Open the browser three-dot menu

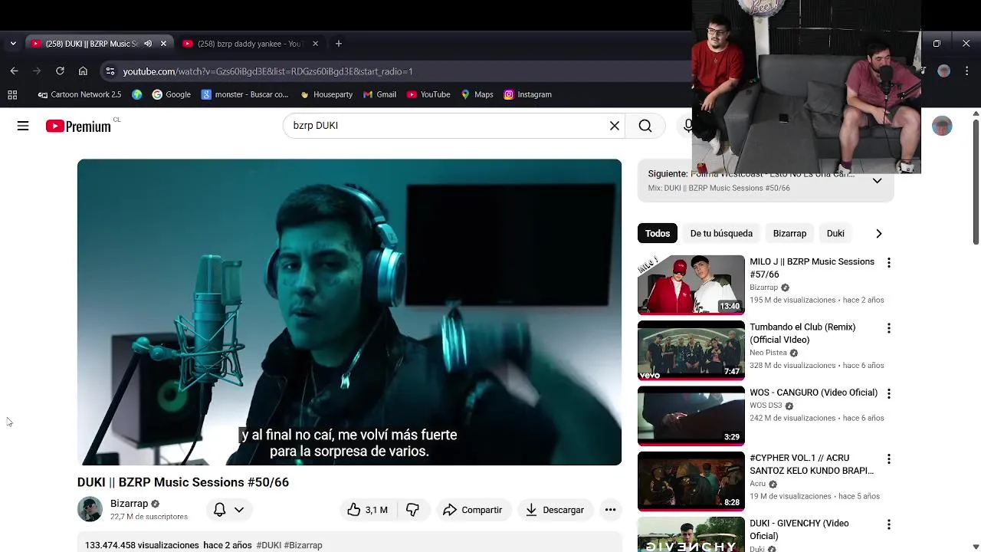click(966, 71)
